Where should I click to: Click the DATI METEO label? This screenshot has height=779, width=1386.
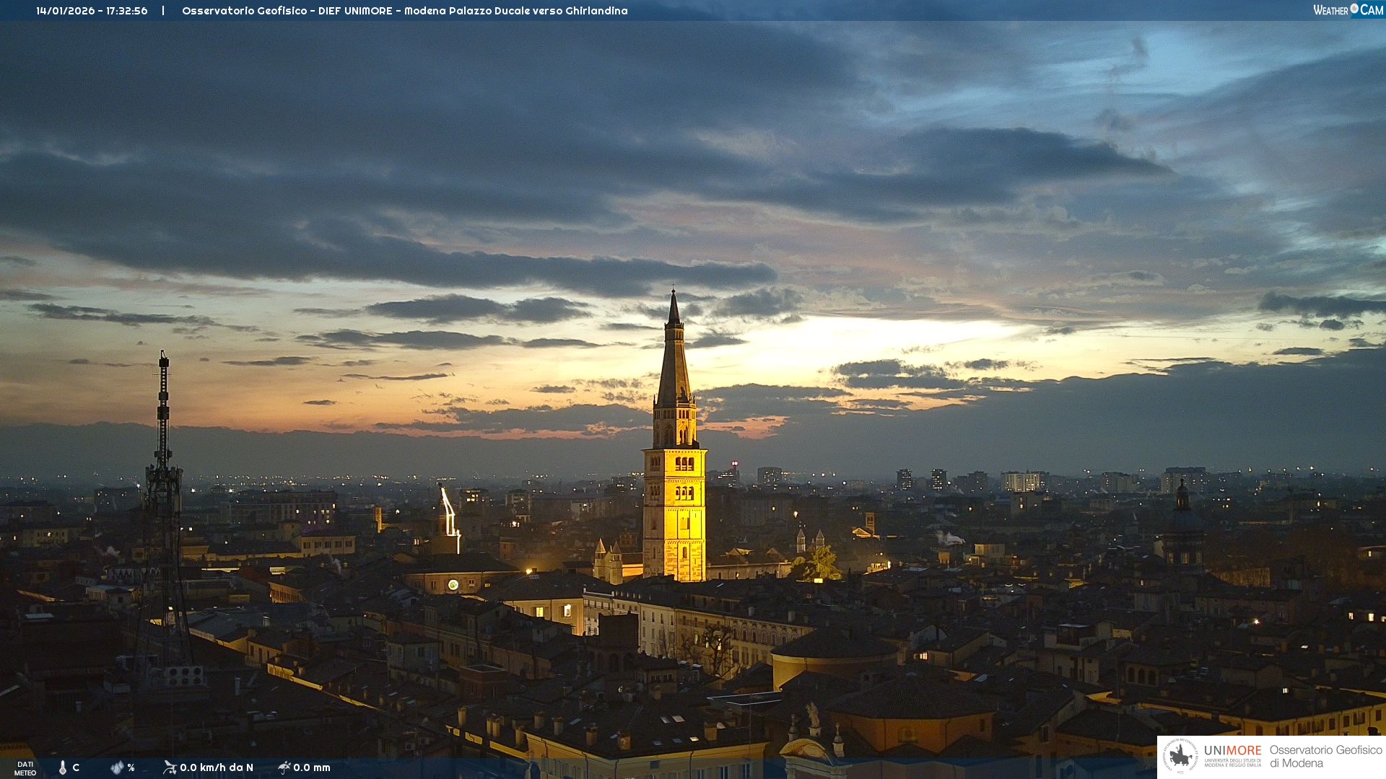[25, 768]
